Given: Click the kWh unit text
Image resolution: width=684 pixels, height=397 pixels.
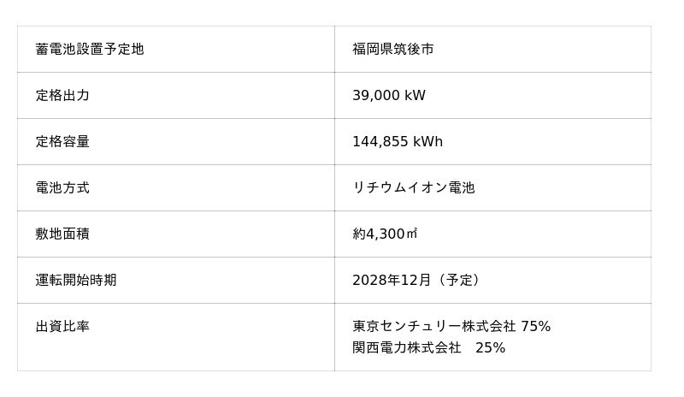Looking at the screenshot, I should (427, 142).
